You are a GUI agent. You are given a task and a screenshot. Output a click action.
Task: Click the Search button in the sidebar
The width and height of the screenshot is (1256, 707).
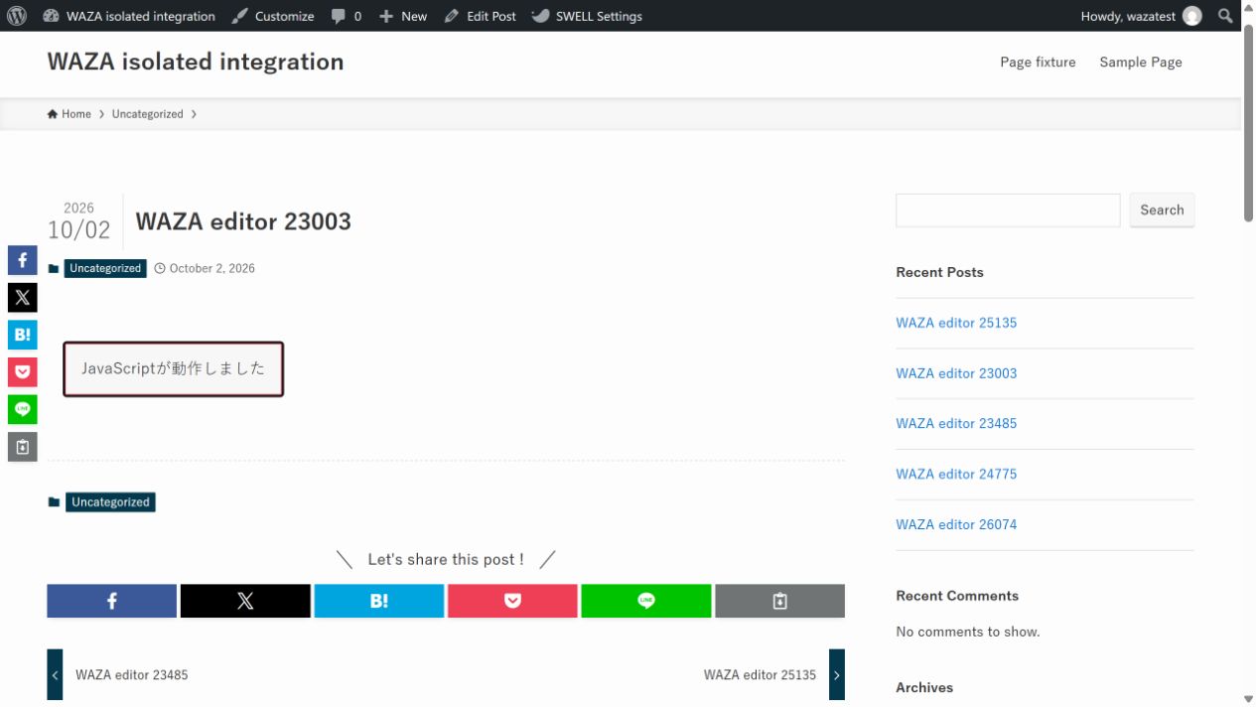tap(1162, 211)
